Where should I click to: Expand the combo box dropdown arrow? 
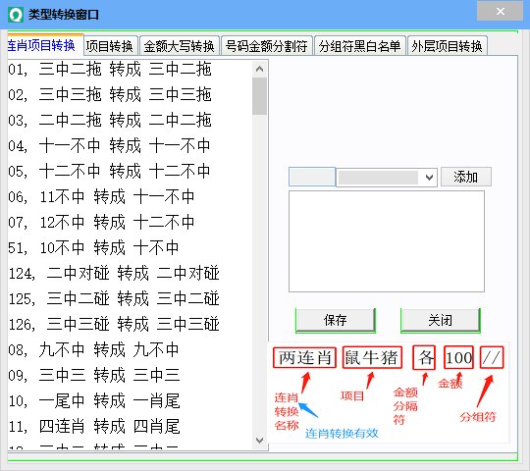pyautogui.click(x=429, y=177)
